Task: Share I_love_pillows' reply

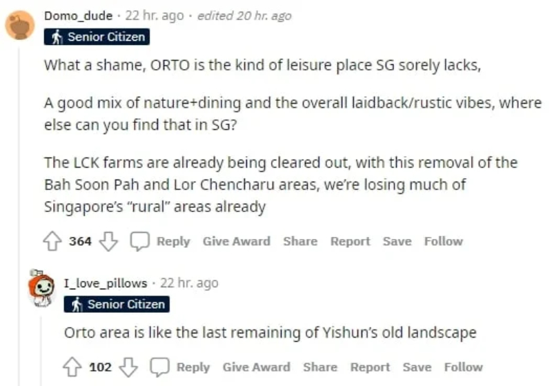Action: (320, 367)
